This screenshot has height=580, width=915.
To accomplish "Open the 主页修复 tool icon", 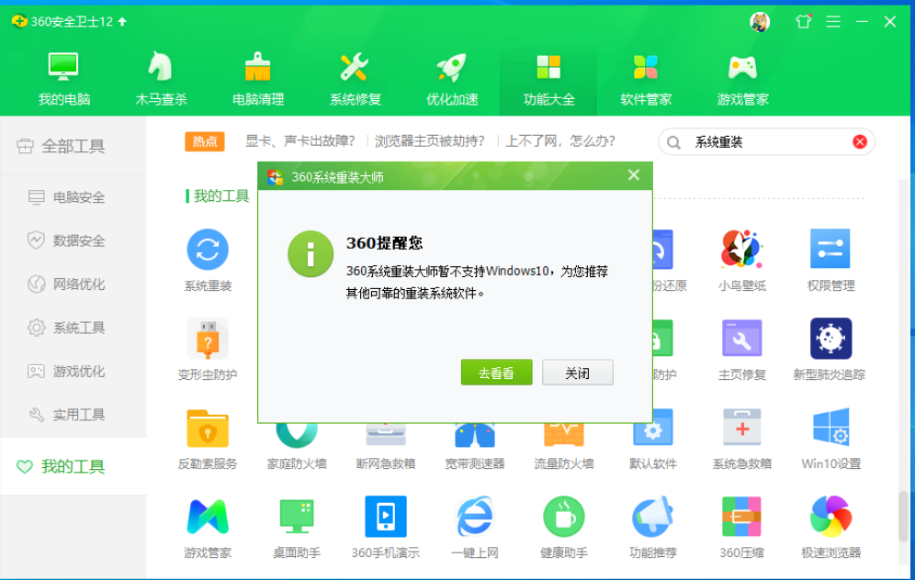I will (x=741, y=339).
